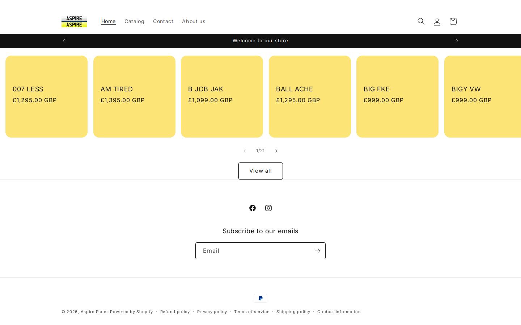Screen dimensions: 521x325
Task: Click the Welcome to our store announcement
Action: pos(260,41)
